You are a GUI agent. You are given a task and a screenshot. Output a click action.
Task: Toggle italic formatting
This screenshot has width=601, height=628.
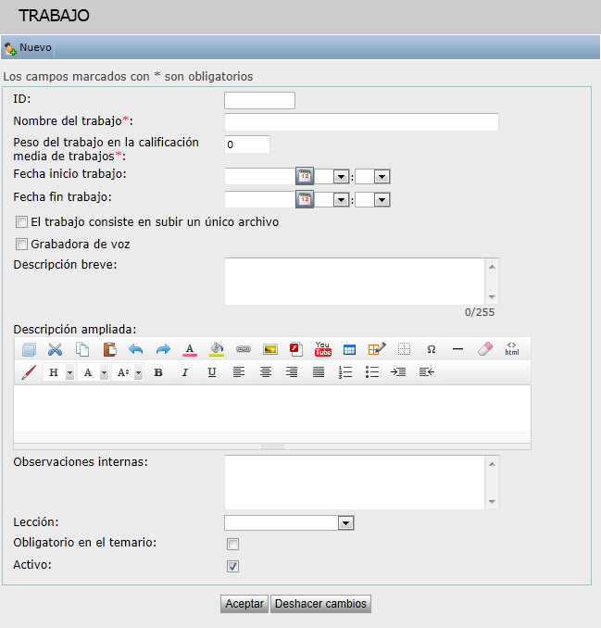click(x=184, y=372)
